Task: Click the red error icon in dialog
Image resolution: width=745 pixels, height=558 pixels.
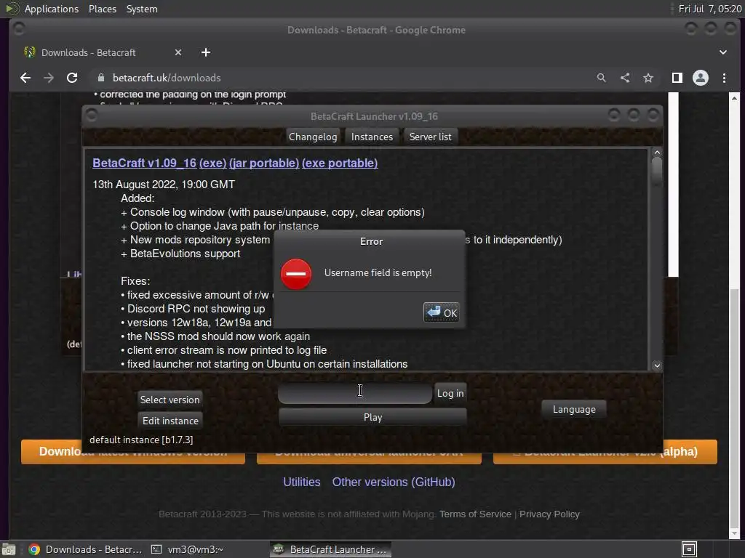Action: [296, 274]
